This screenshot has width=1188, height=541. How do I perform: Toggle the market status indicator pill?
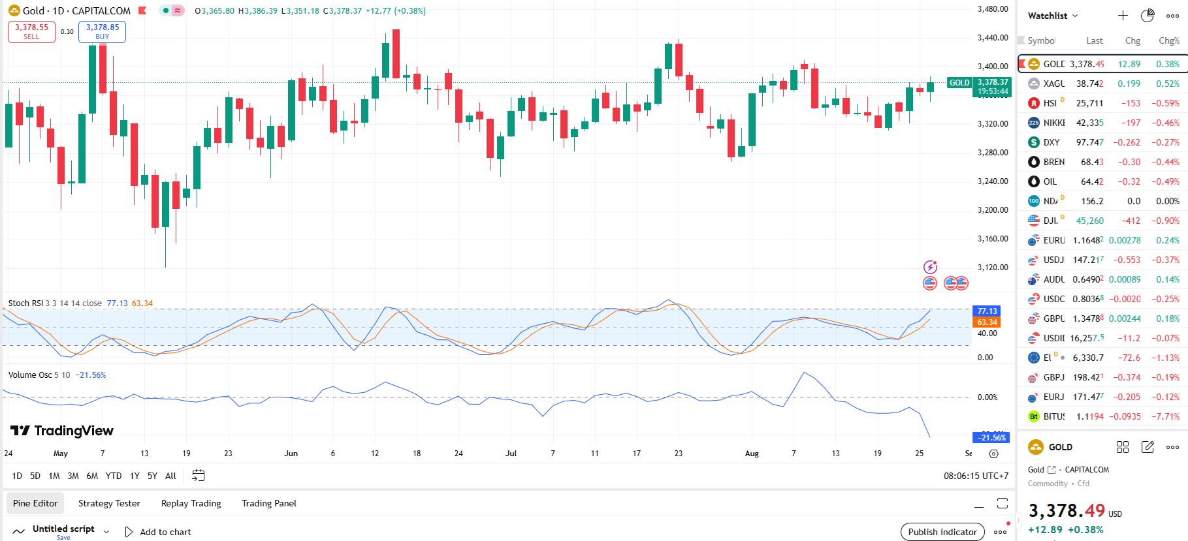point(172,10)
